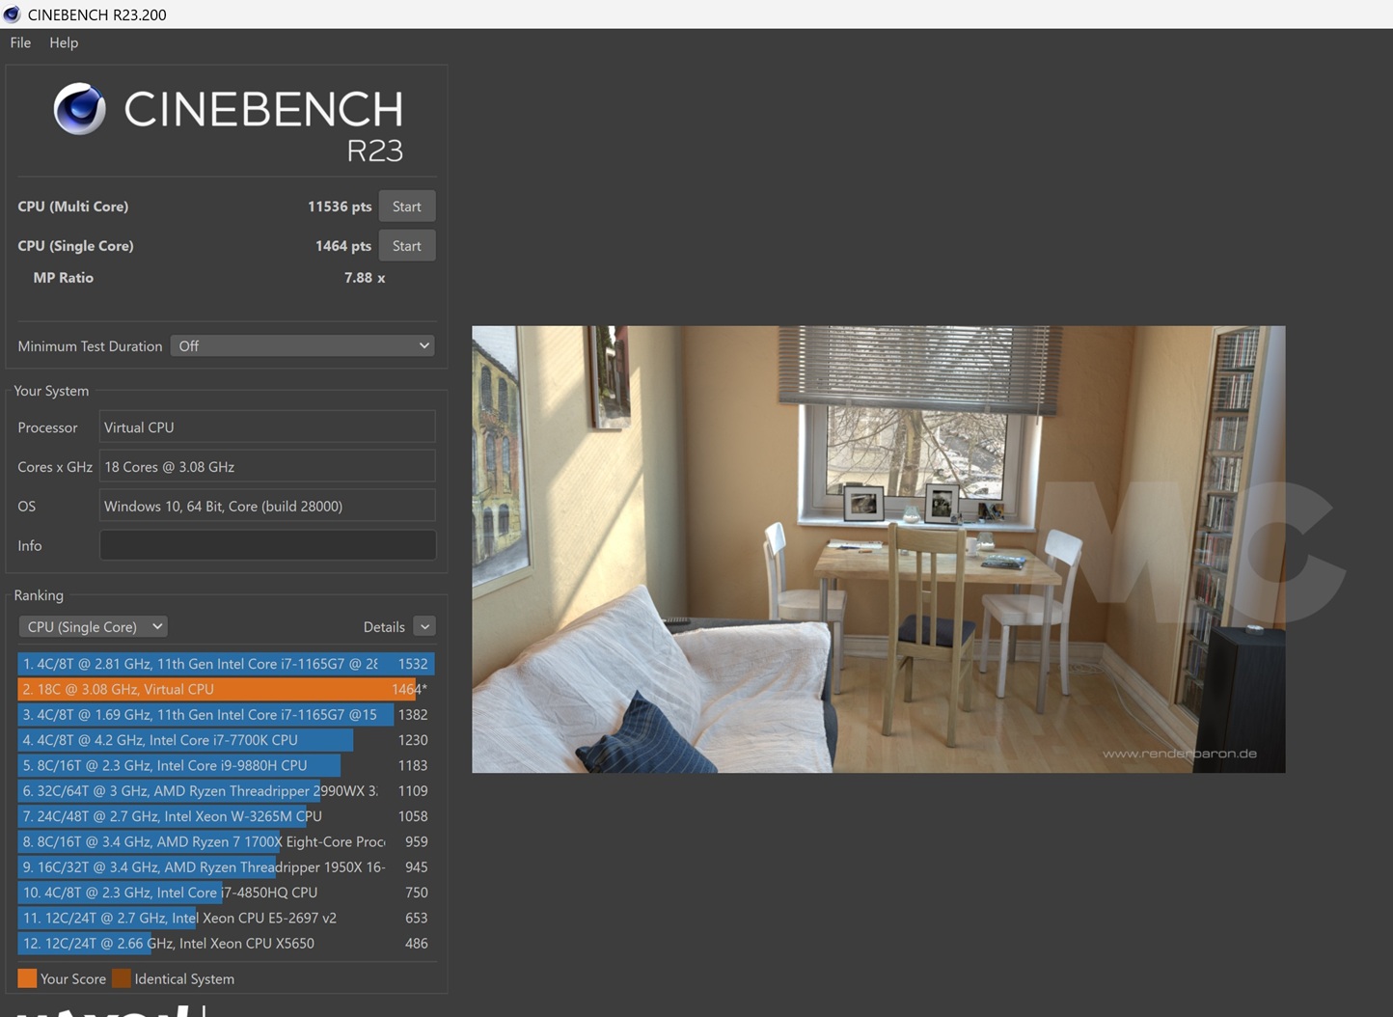Click the Processor field showing Virtual CPU

pyautogui.click(x=267, y=427)
